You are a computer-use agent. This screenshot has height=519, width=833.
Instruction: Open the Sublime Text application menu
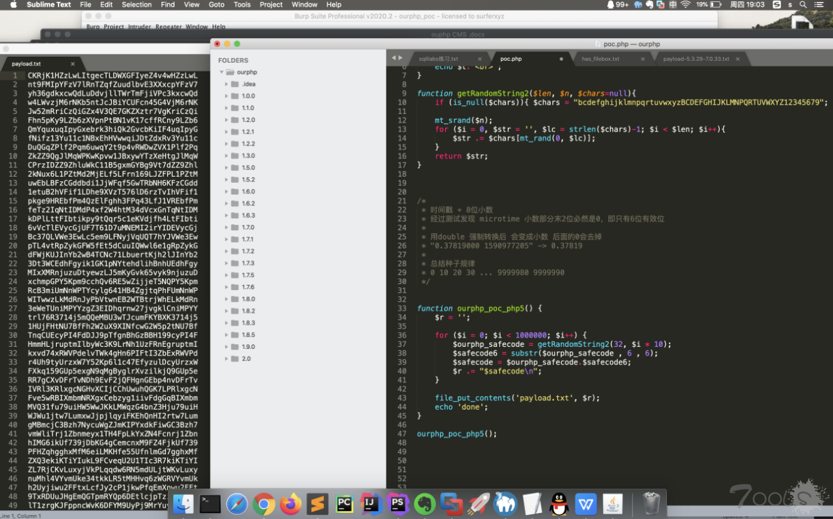click(49, 5)
